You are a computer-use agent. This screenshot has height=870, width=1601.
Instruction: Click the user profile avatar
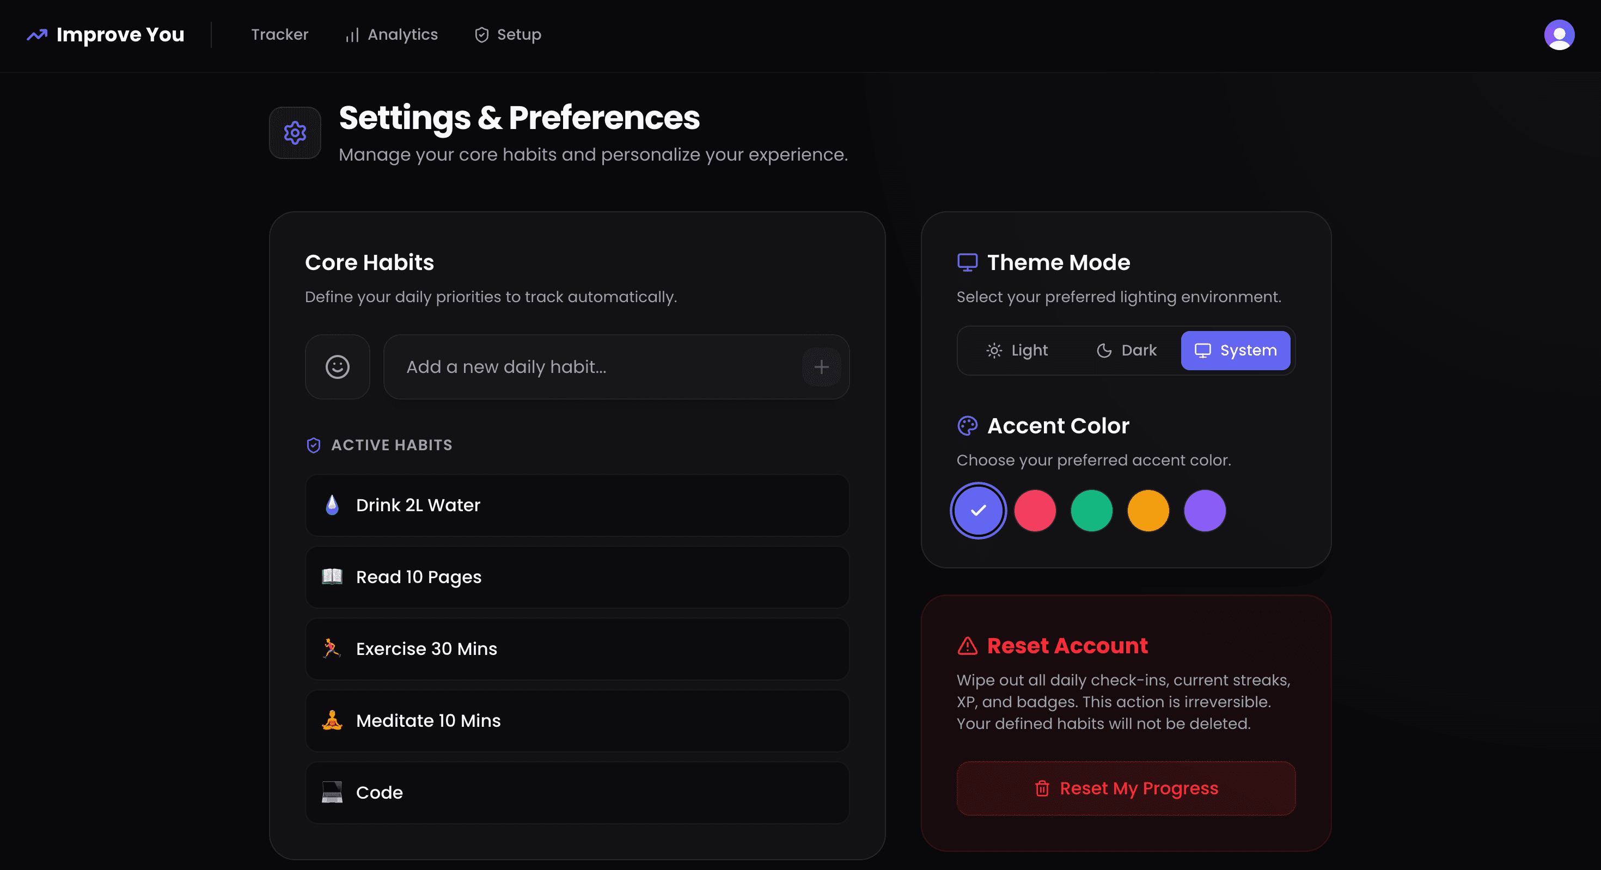[1559, 35]
